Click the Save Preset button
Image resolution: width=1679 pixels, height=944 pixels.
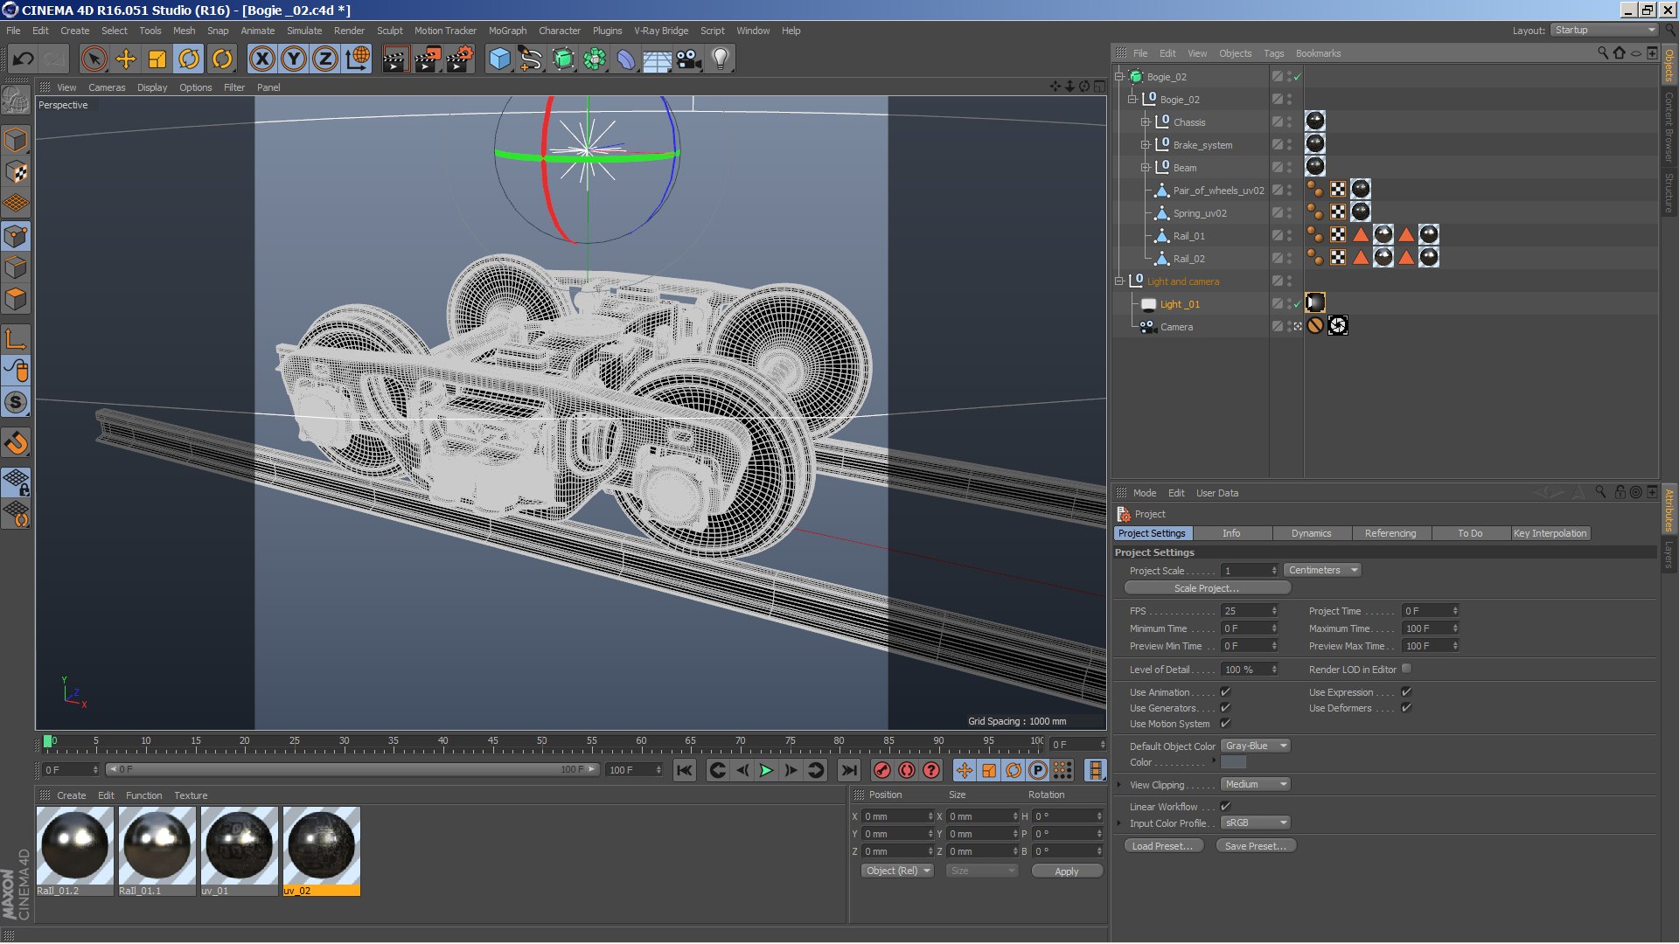[x=1256, y=846]
